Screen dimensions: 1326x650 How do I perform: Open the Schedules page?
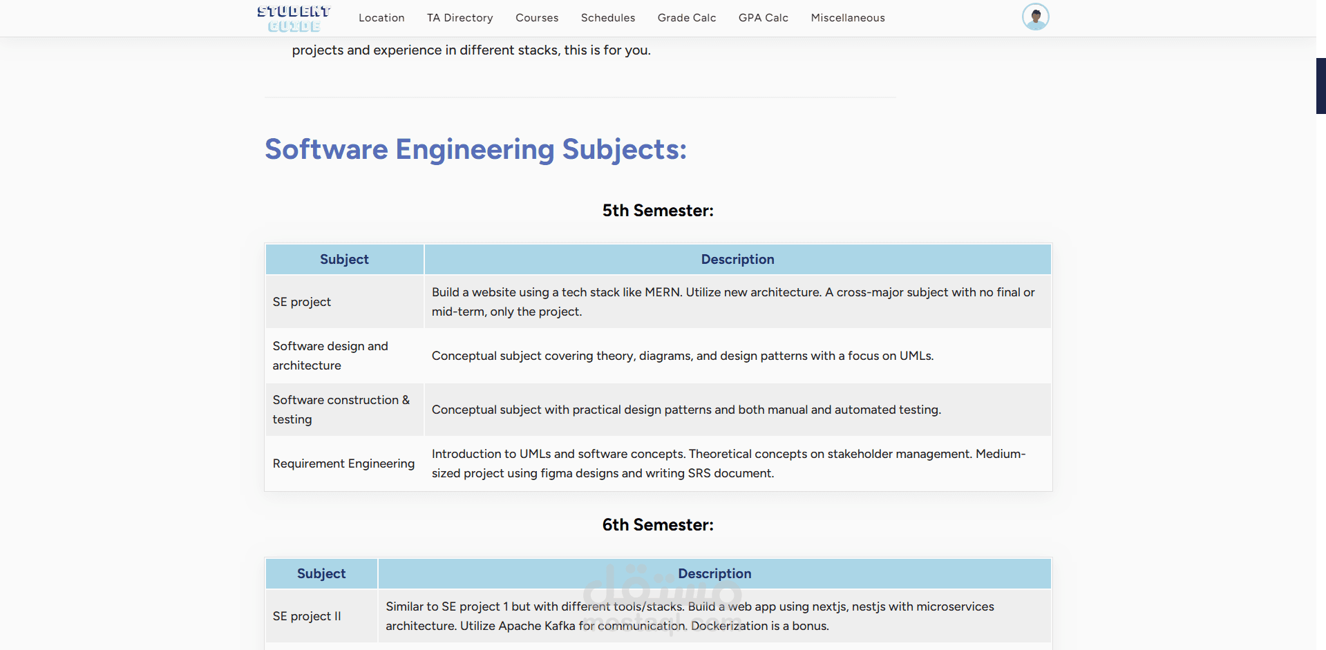coord(608,18)
